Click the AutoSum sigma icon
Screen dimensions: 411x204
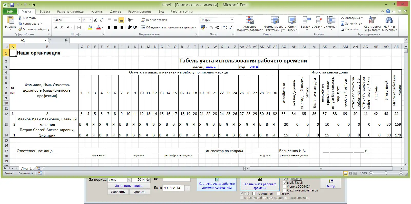[342, 18]
